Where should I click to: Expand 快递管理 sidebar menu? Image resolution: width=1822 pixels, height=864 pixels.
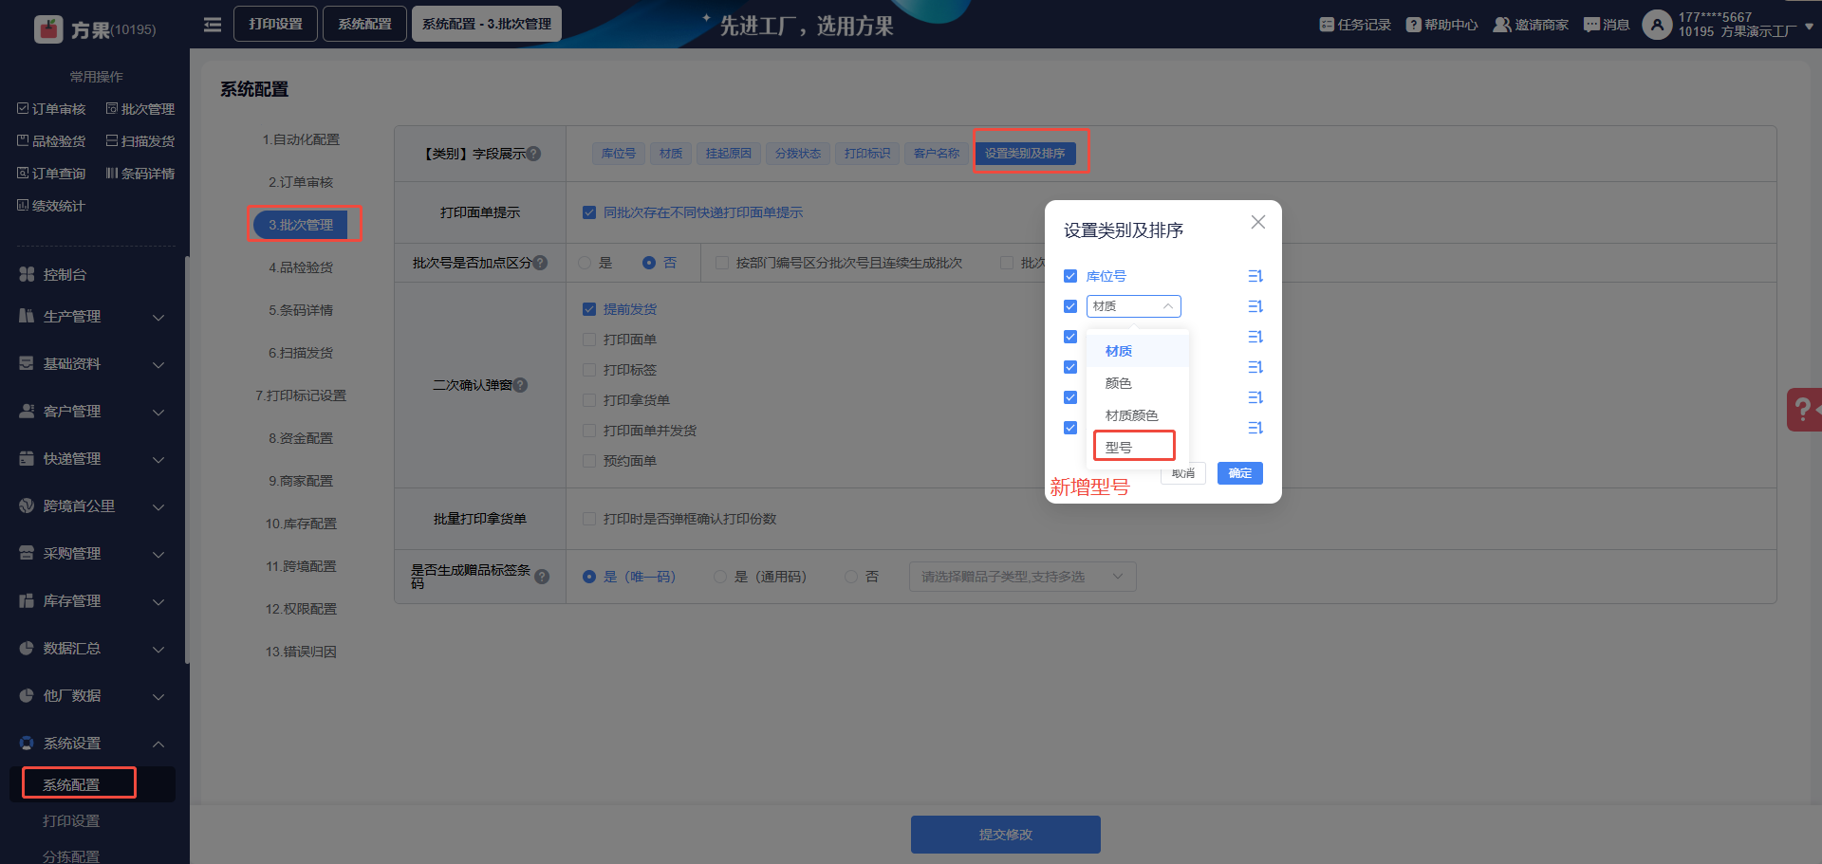coord(92,459)
